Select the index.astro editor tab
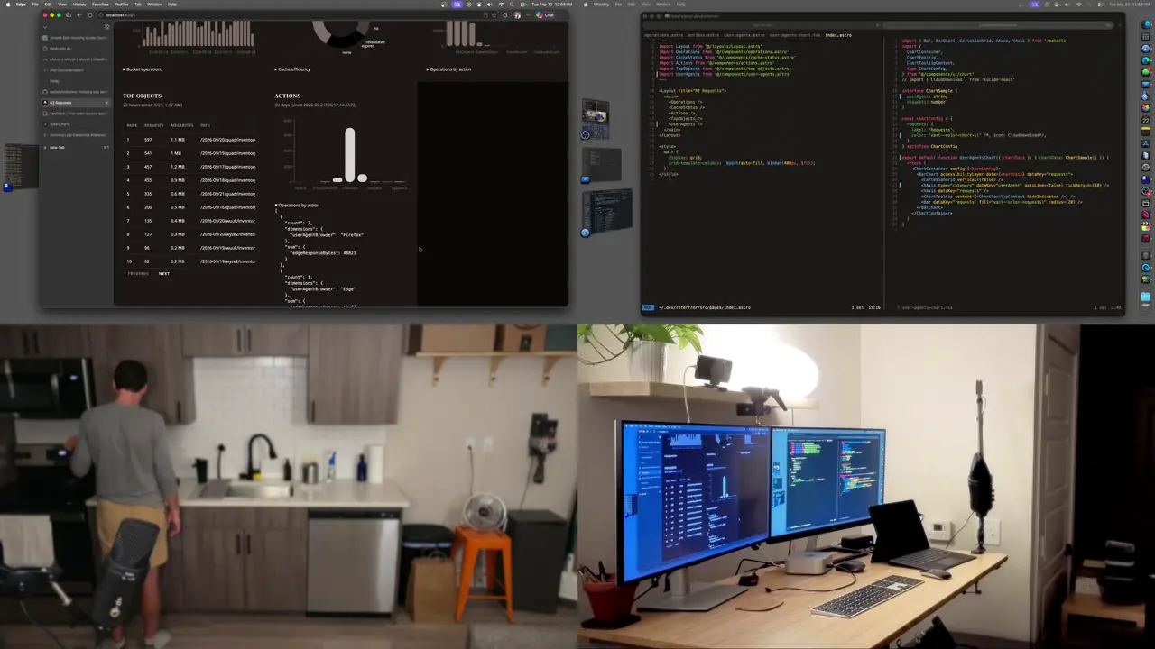This screenshot has width=1155, height=649. click(x=838, y=35)
